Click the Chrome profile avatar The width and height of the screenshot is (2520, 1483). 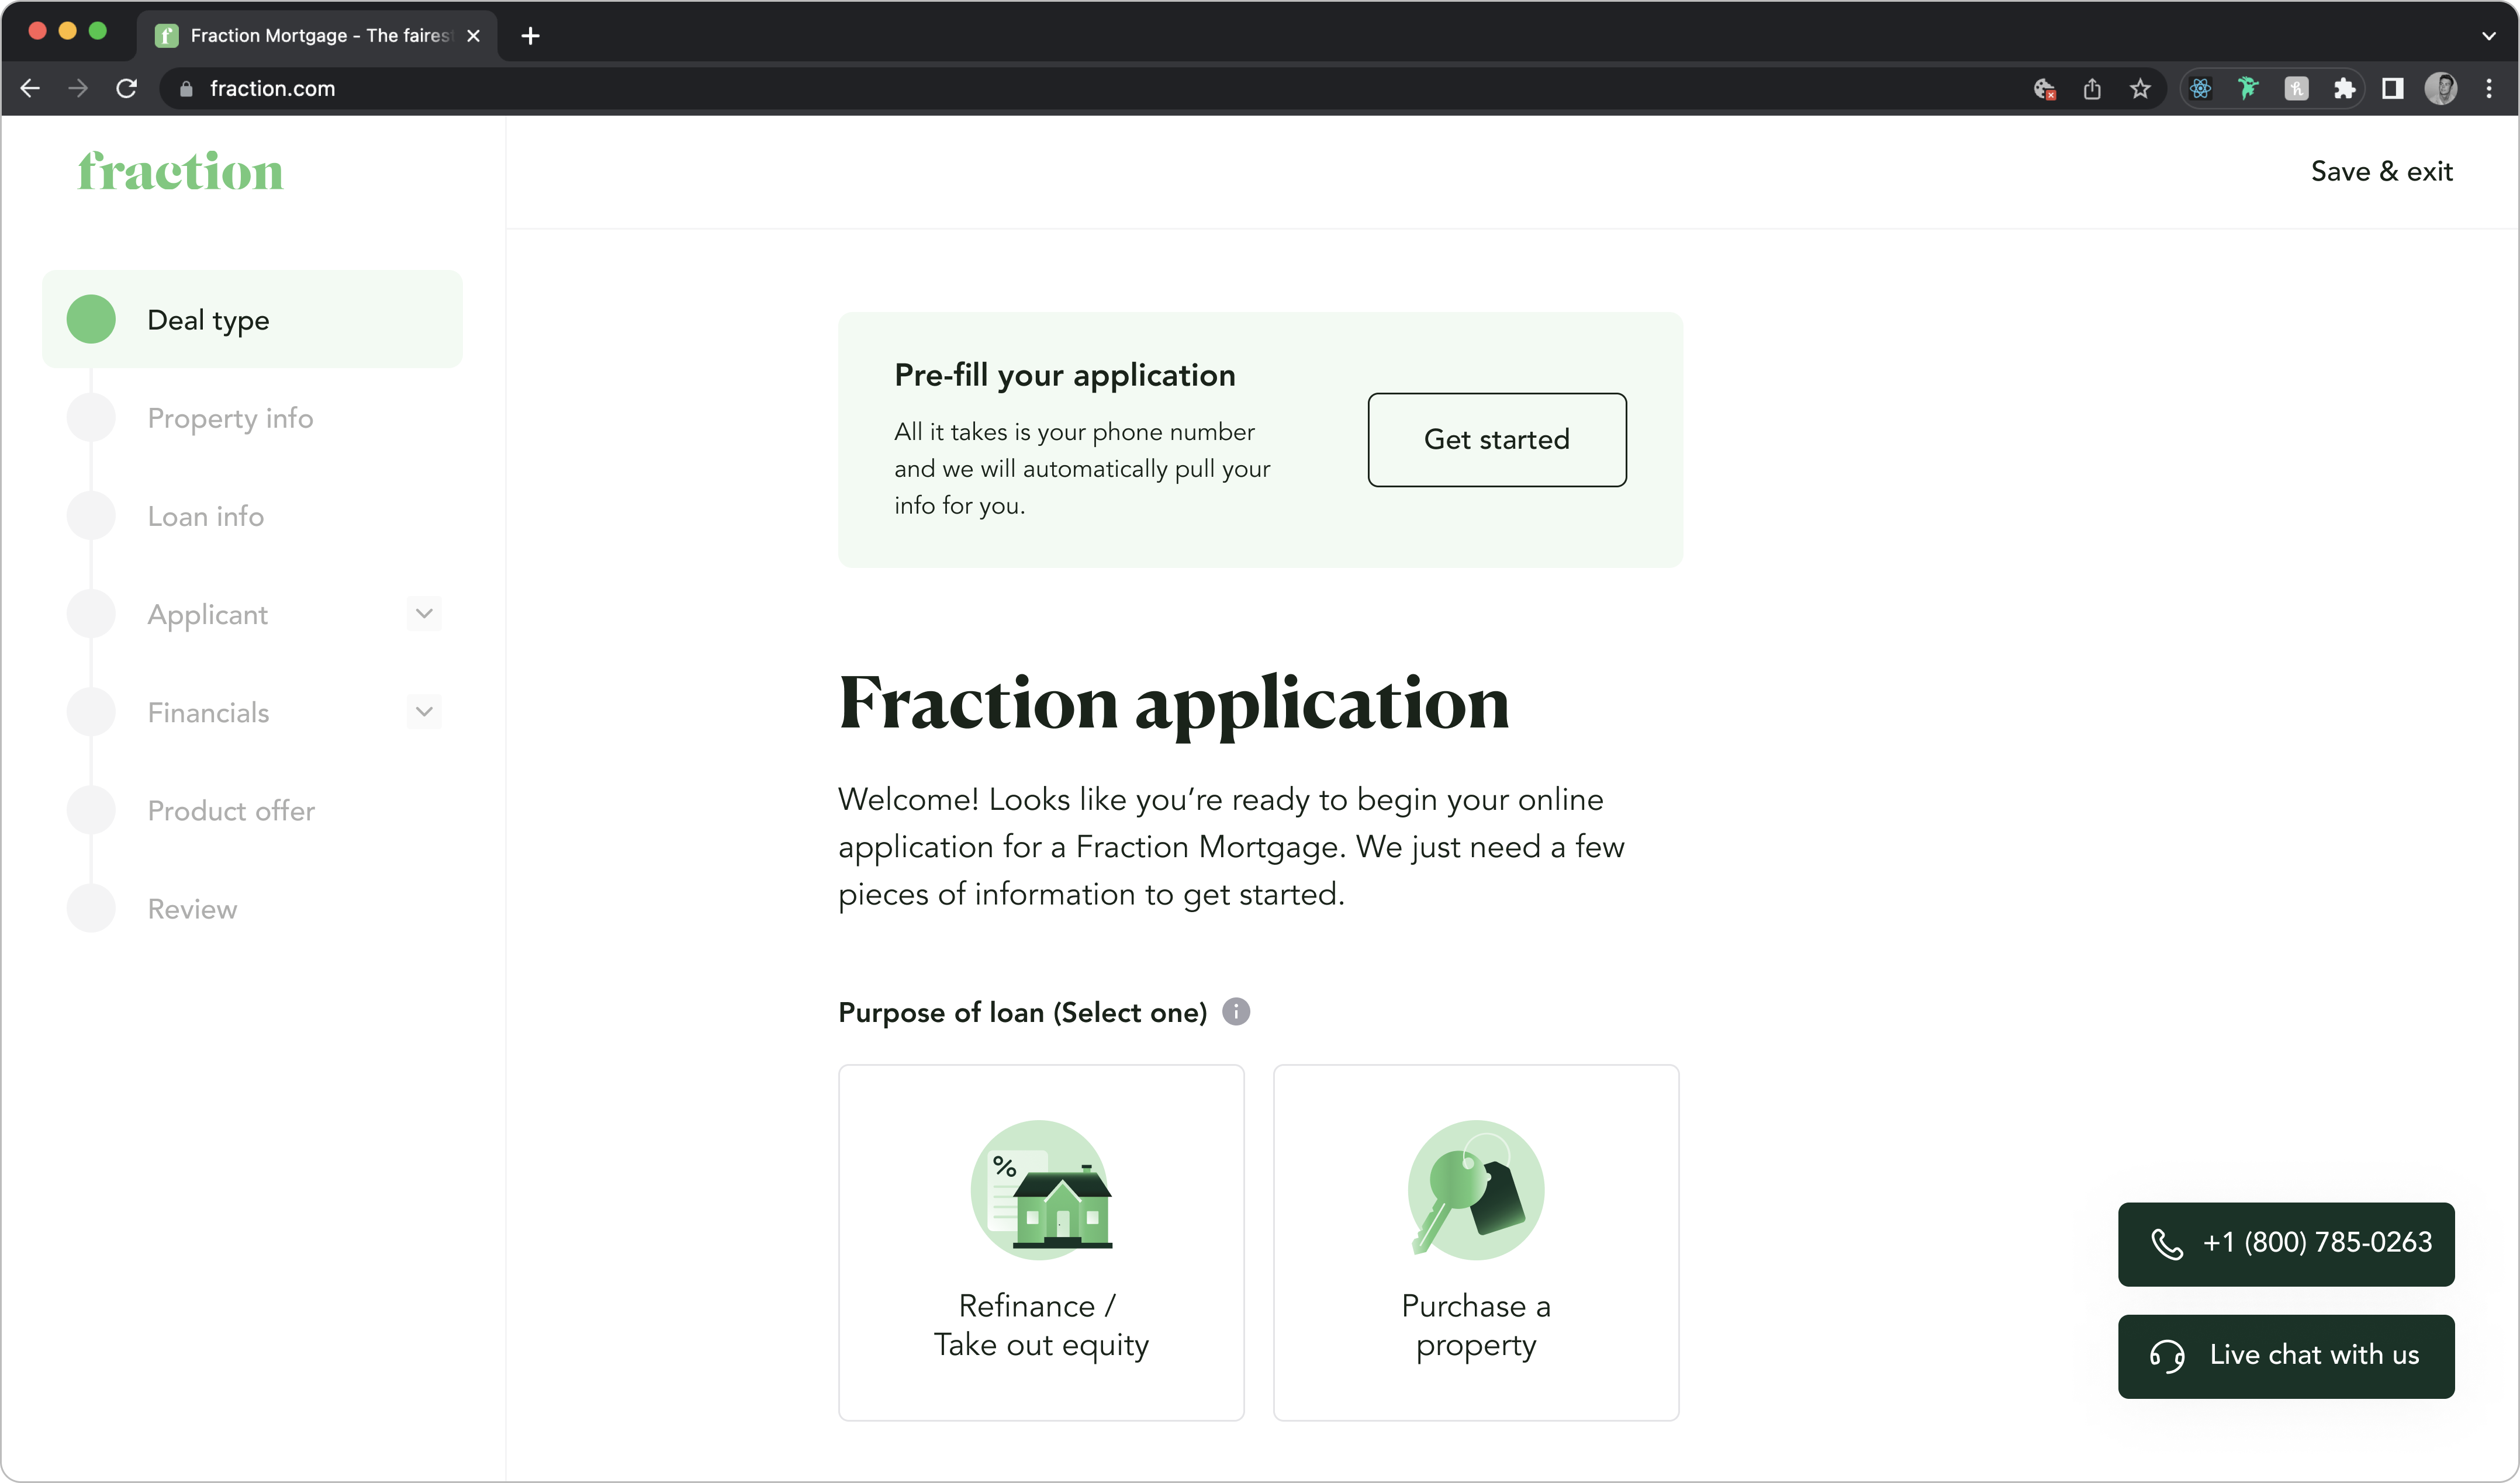coord(2440,89)
